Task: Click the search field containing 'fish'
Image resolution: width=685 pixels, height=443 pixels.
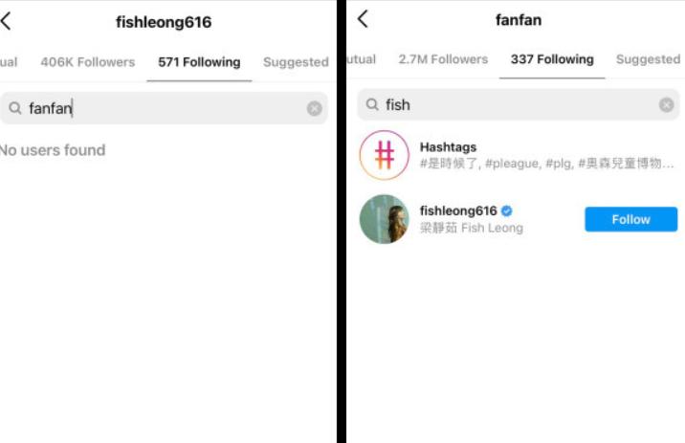Action: click(x=519, y=105)
